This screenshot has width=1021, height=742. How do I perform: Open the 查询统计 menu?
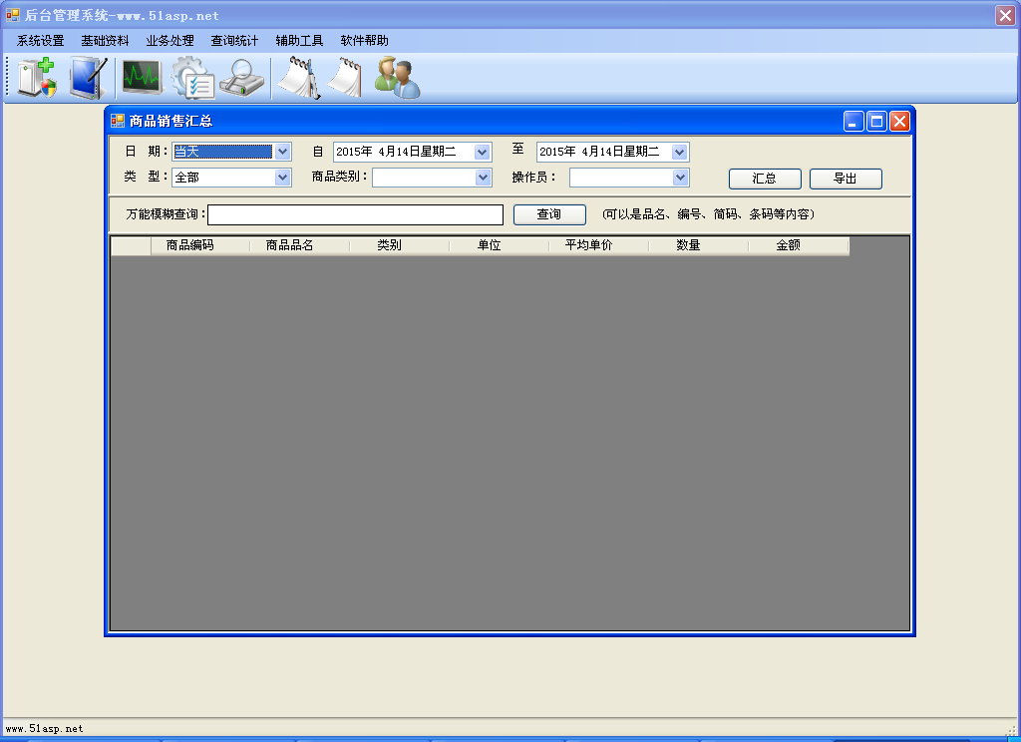click(x=234, y=40)
